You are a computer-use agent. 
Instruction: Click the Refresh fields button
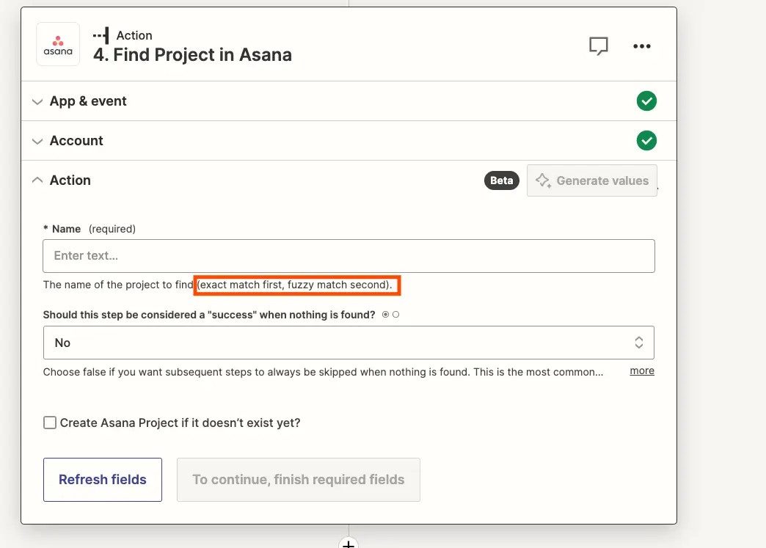coord(103,480)
